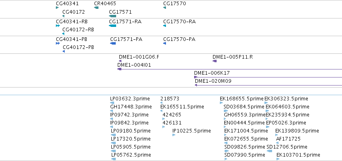
Task: Select the EK103701.5prime EST glyph
Action: coord(278,159)
